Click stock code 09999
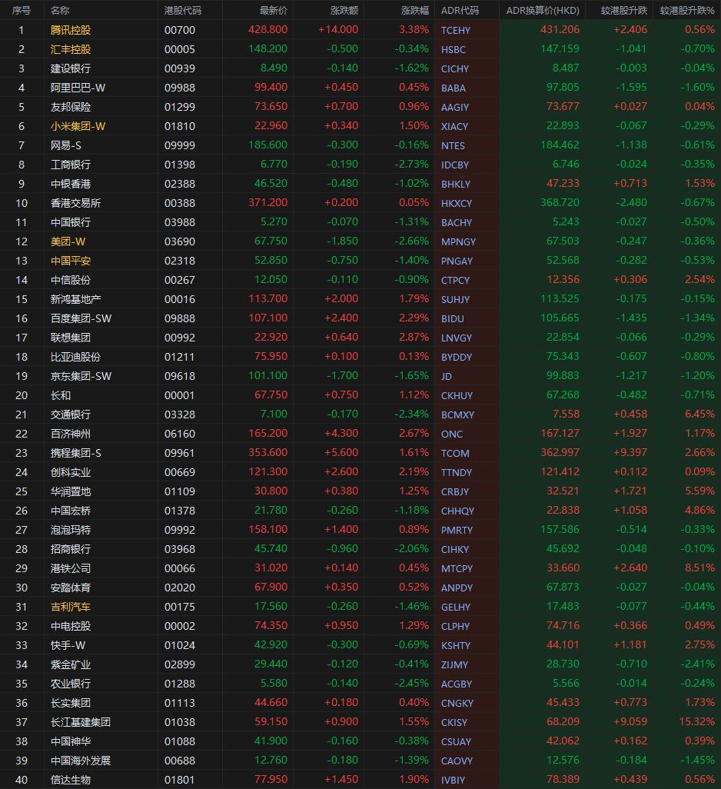 [180, 145]
